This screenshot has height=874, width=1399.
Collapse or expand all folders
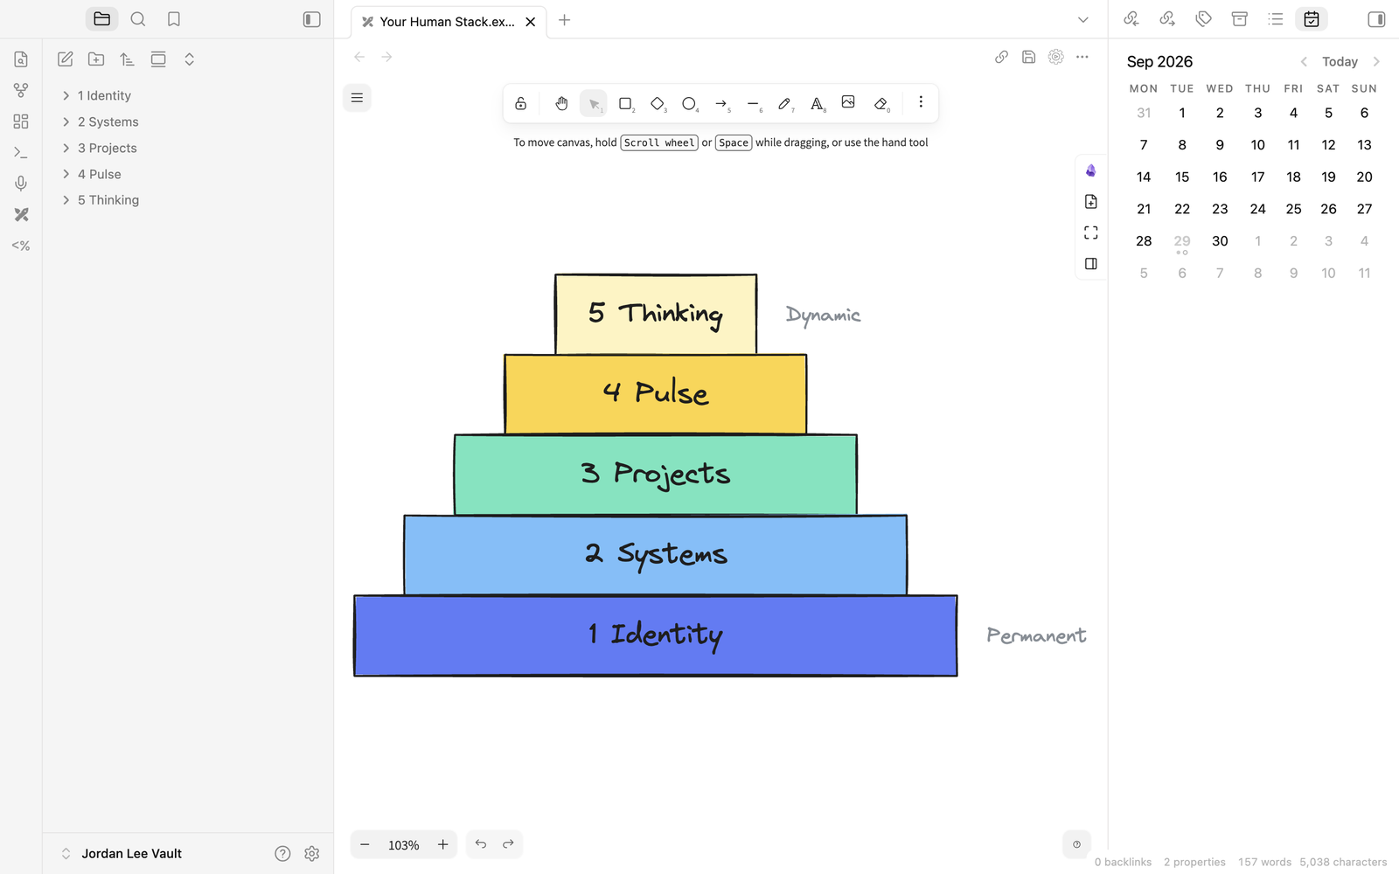click(189, 59)
